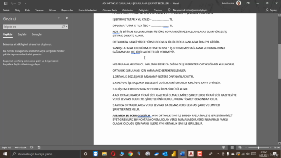This screenshot has height=158, width=281.
Task: Show hidden system tray icons chevron
Action: [218, 154]
